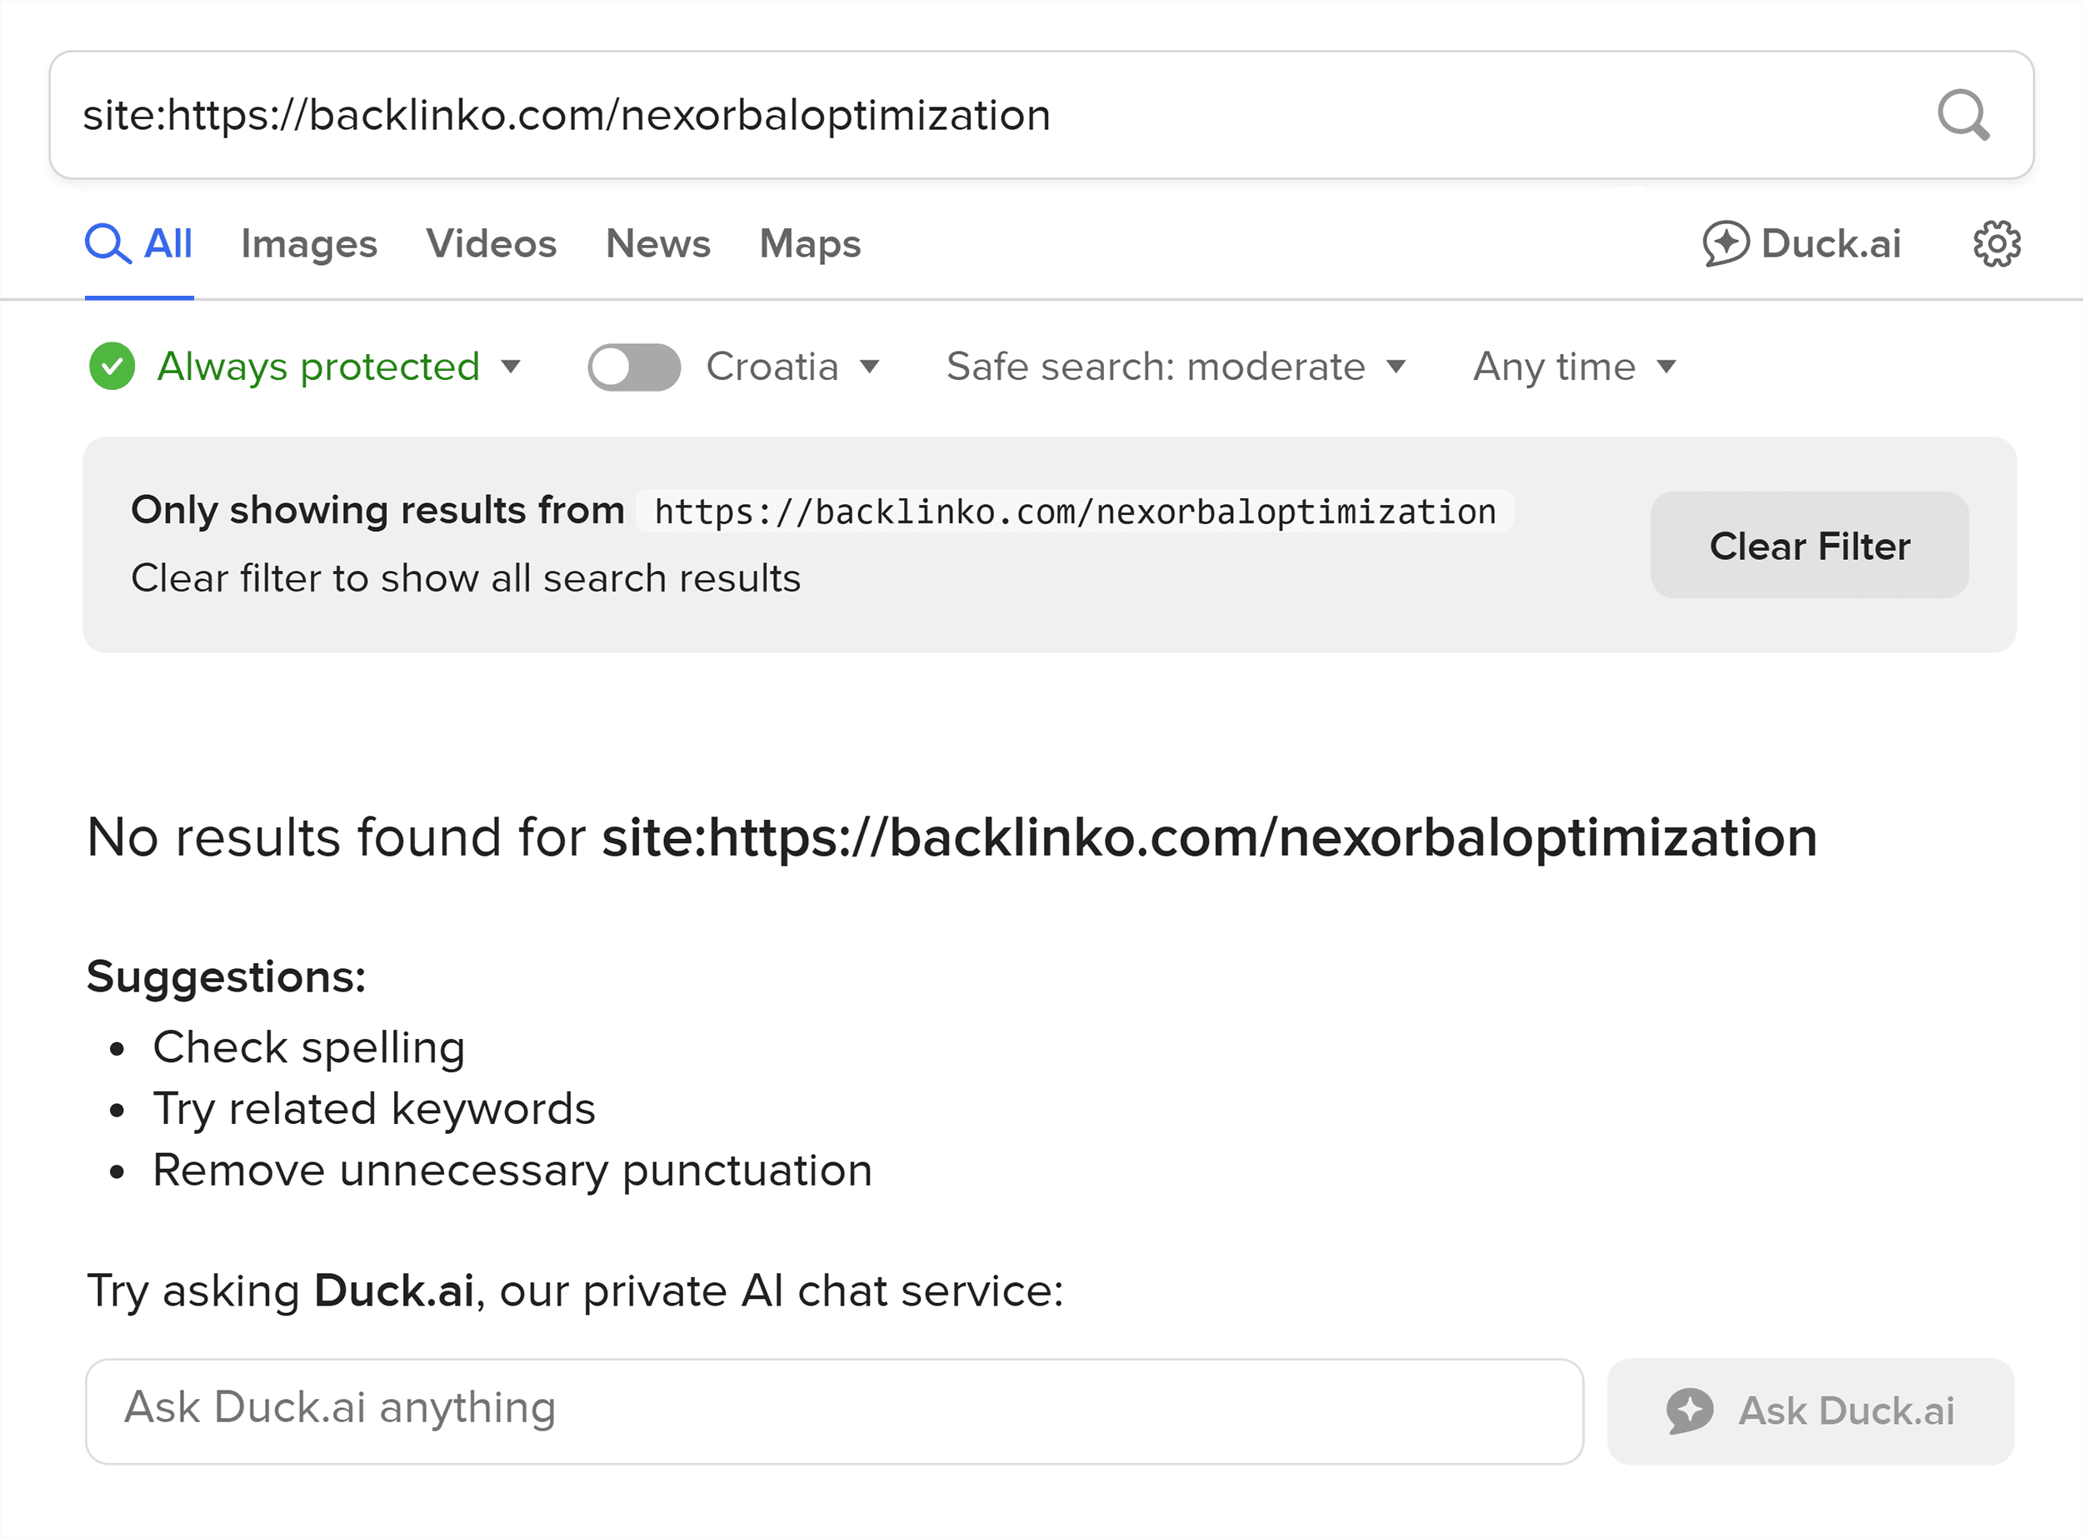Open the settings gear icon
This screenshot has width=2083, height=1538.
click(1996, 244)
